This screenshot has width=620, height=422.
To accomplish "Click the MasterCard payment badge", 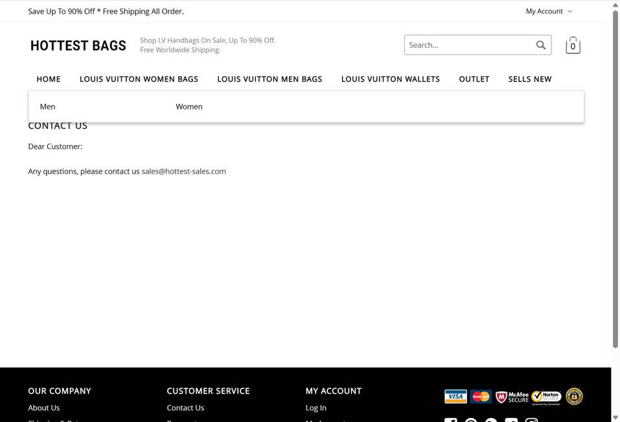I will coord(481,396).
